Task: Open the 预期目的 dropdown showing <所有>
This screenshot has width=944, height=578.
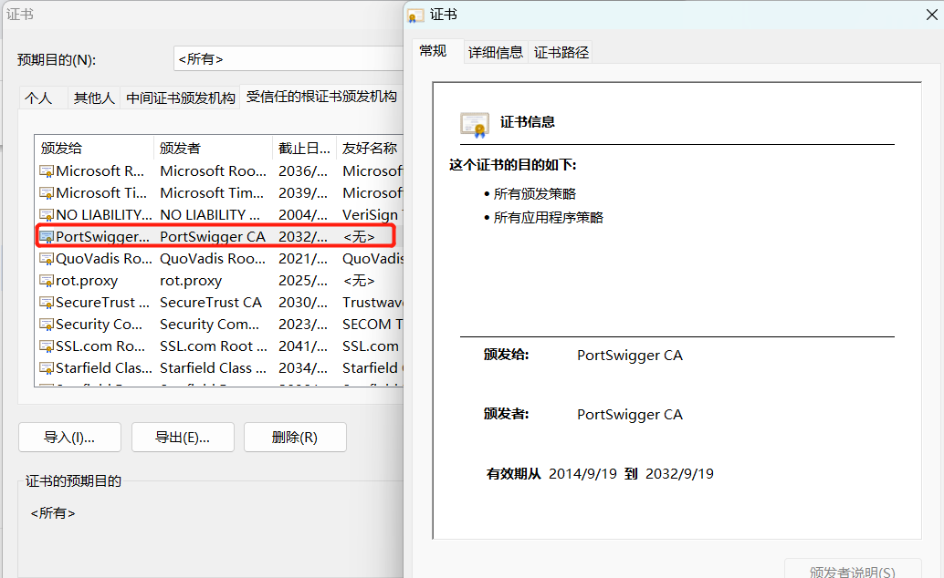Action: (288, 59)
